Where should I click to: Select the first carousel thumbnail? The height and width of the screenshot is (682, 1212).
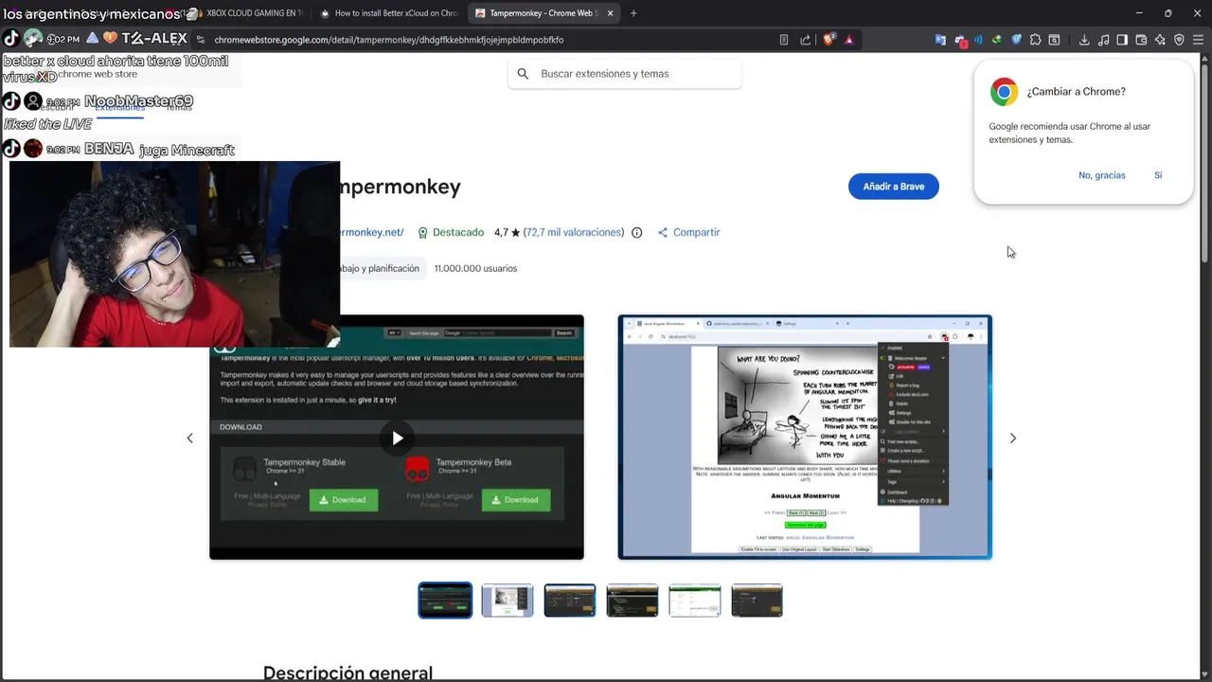click(x=445, y=601)
